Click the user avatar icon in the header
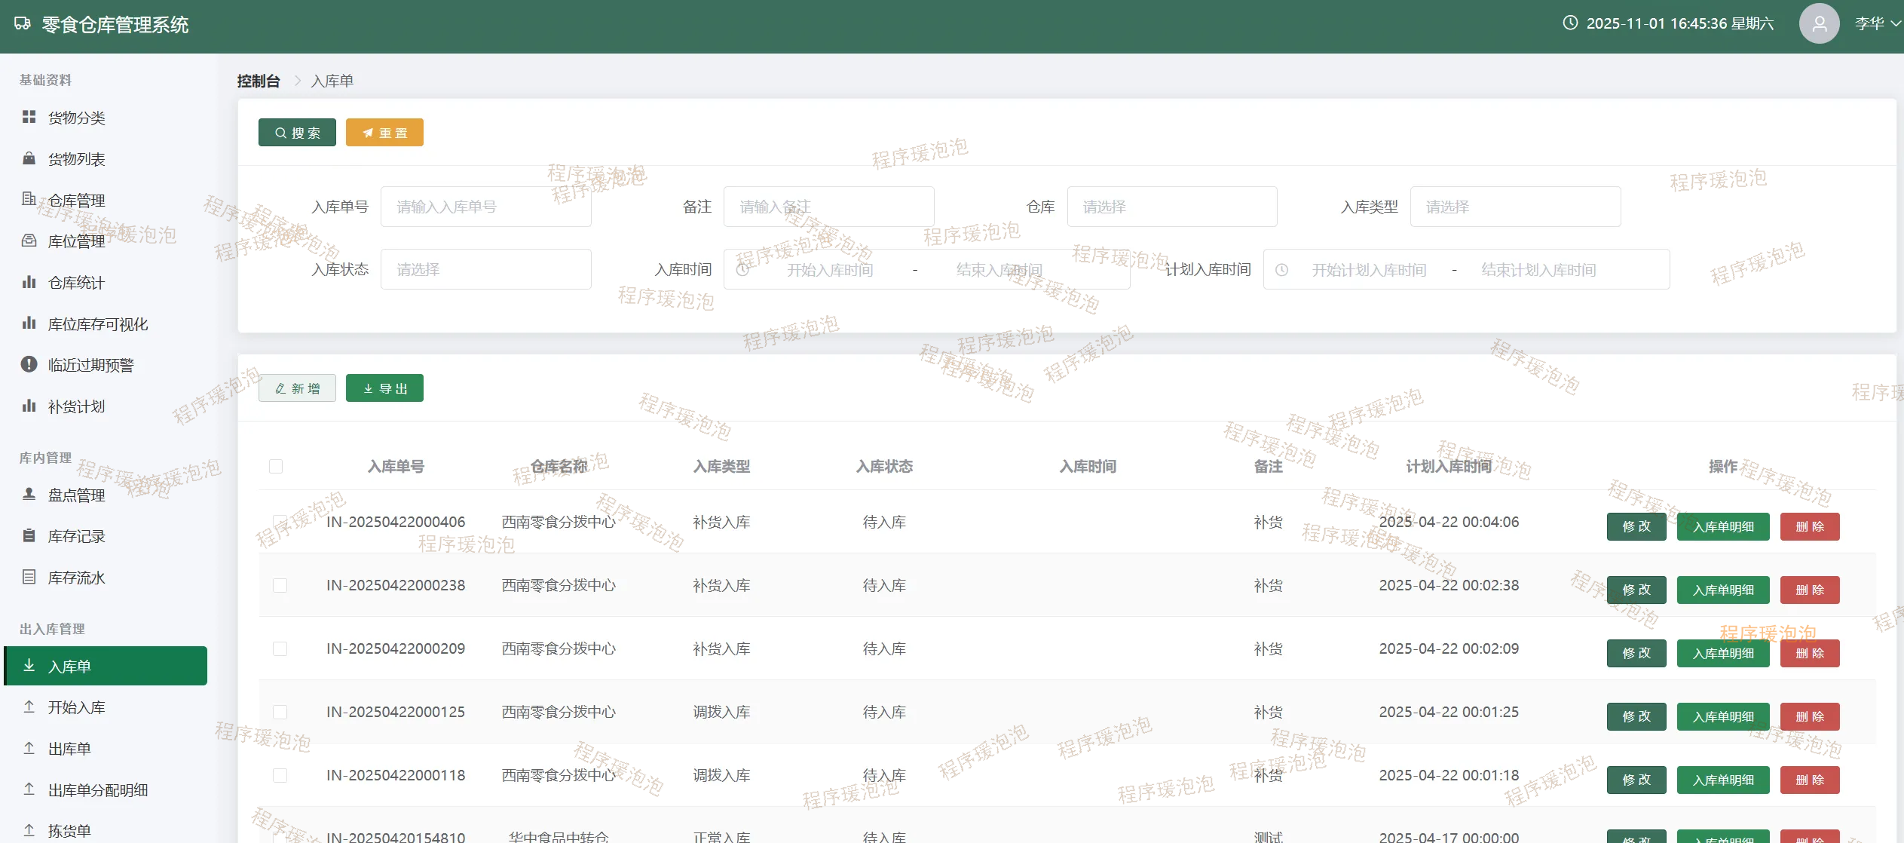Screen dimensions: 1904x843 click(1819, 23)
